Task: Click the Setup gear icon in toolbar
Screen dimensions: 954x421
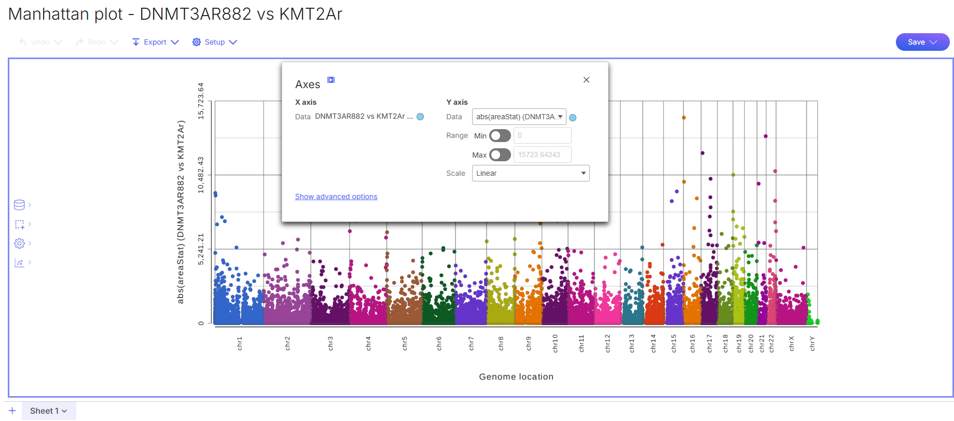Action: [197, 42]
